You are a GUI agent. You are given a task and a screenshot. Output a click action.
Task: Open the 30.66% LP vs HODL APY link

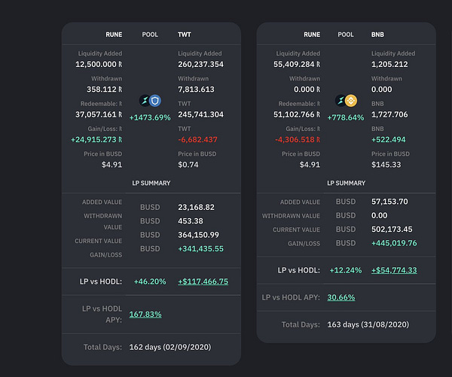click(x=341, y=297)
